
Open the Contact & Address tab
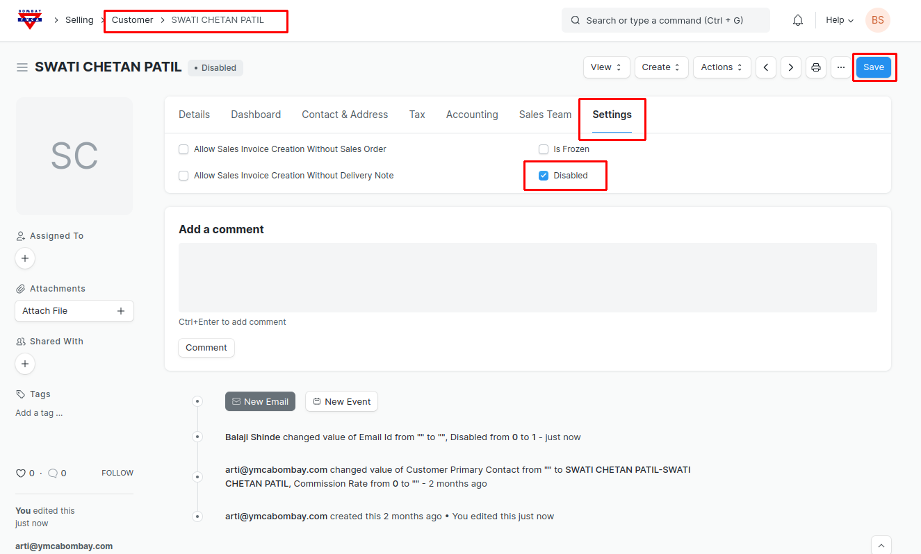pyautogui.click(x=345, y=115)
